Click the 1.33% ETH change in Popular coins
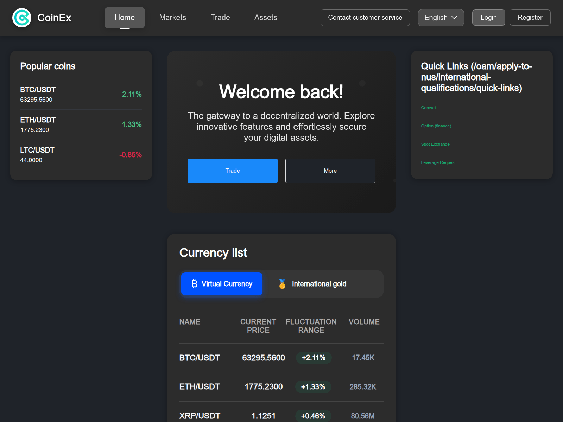The image size is (563, 422). pyautogui.click(x=132, y=124)
